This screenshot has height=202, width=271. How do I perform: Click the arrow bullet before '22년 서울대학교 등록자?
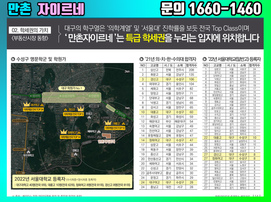pyautogui.click(x=204, y=59)
